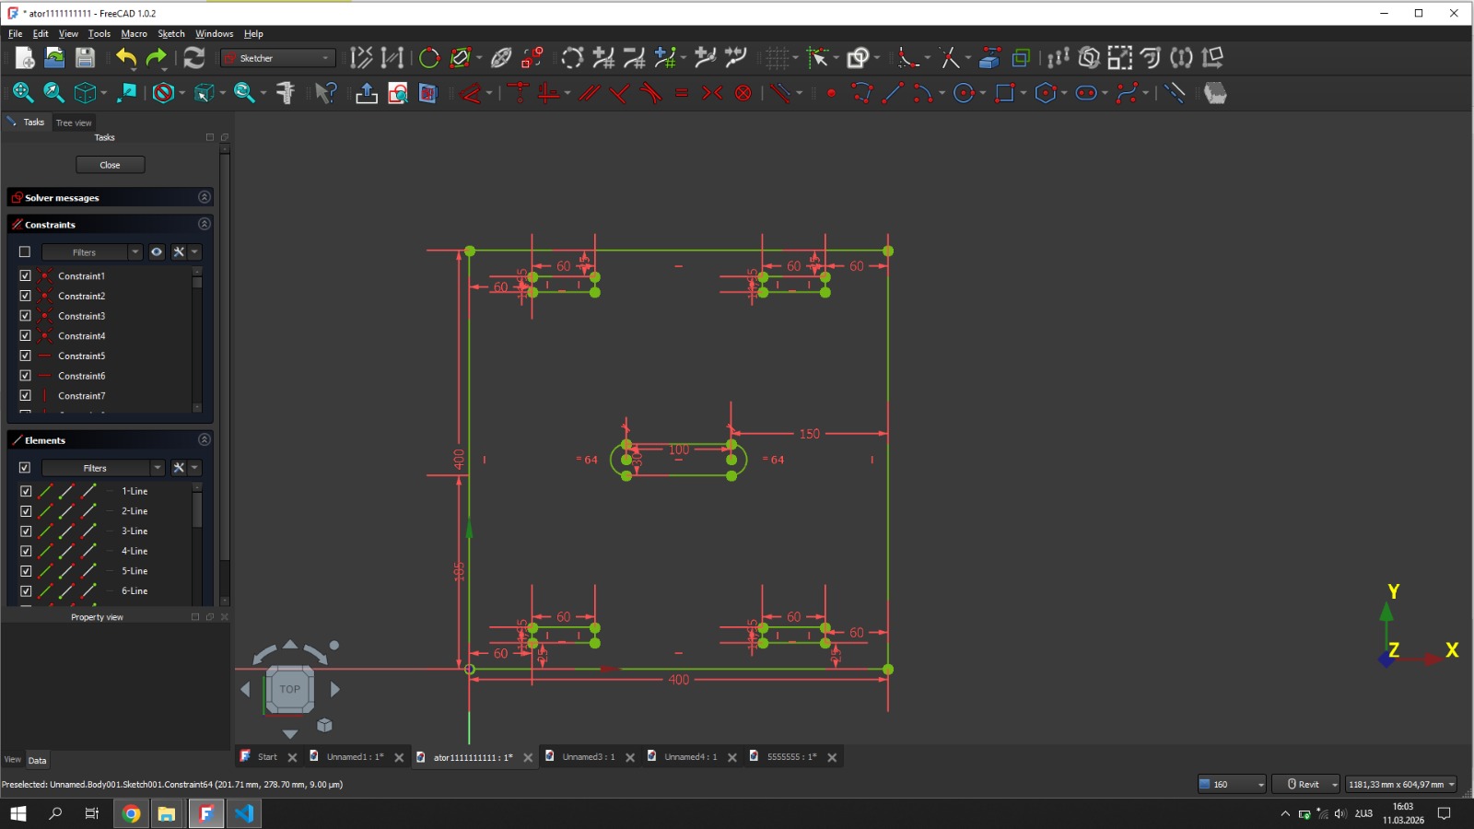Select the Constrain tangent tool
Image resolution: width=1474 pixels, height=829 pixels.
[652, 93]
